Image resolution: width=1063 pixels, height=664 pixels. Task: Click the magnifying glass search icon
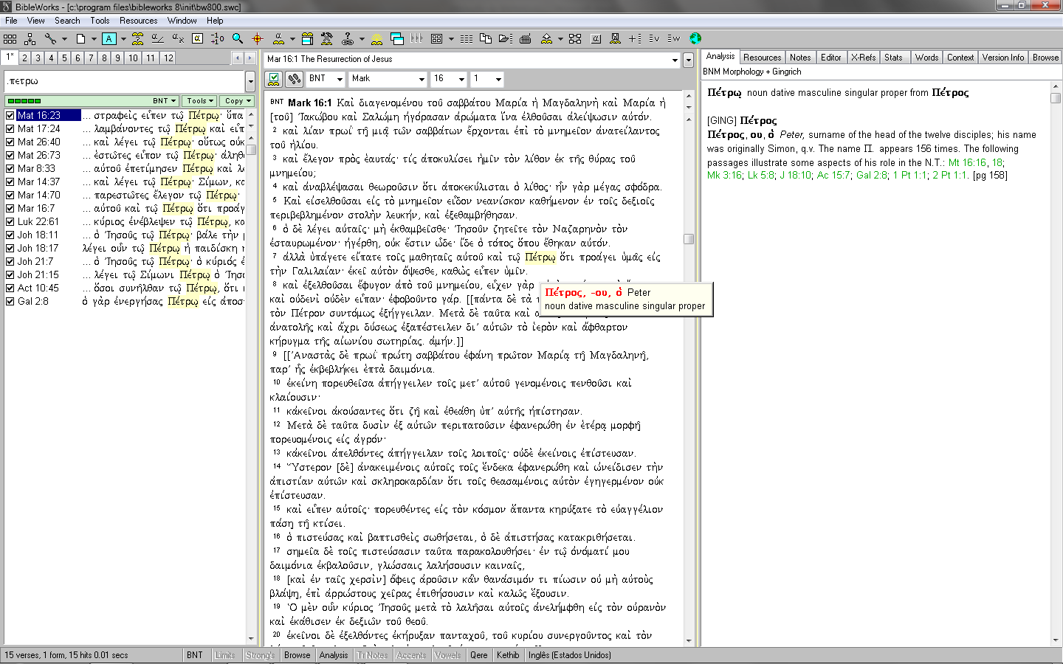tap(238, 38)
